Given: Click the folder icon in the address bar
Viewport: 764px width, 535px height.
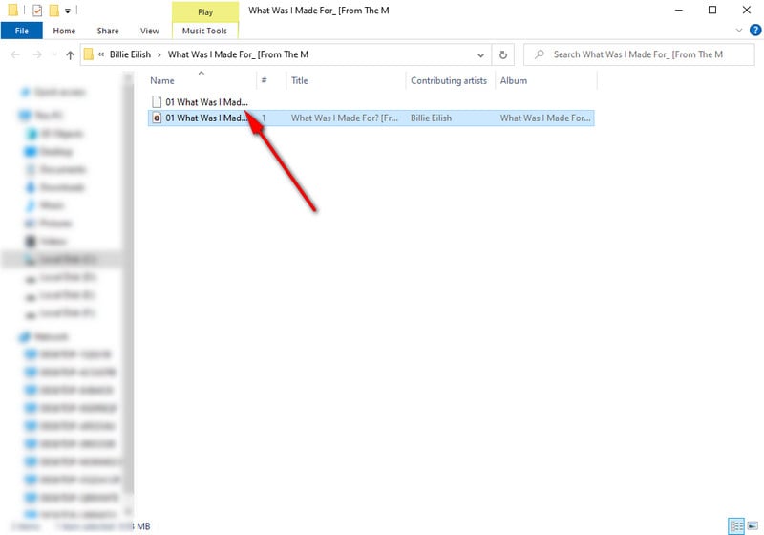Looking at the screenshot, I should (x=89, y=54).
